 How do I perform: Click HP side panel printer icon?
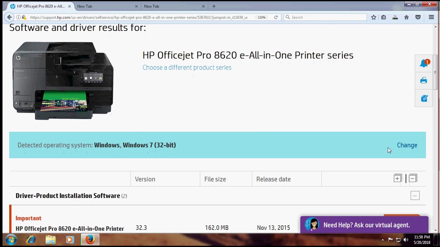(424, 81)
